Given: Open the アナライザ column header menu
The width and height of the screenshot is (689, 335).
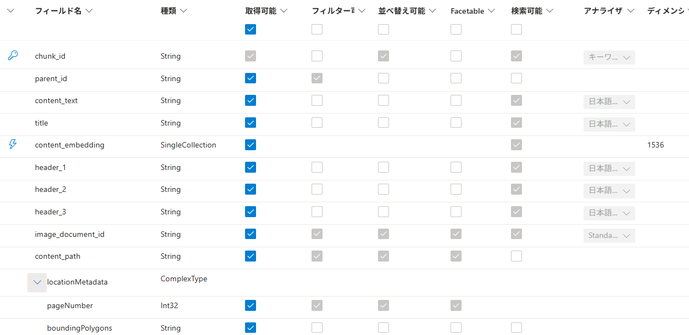Looking at the screenshot, I should click(x=631, y=11).
